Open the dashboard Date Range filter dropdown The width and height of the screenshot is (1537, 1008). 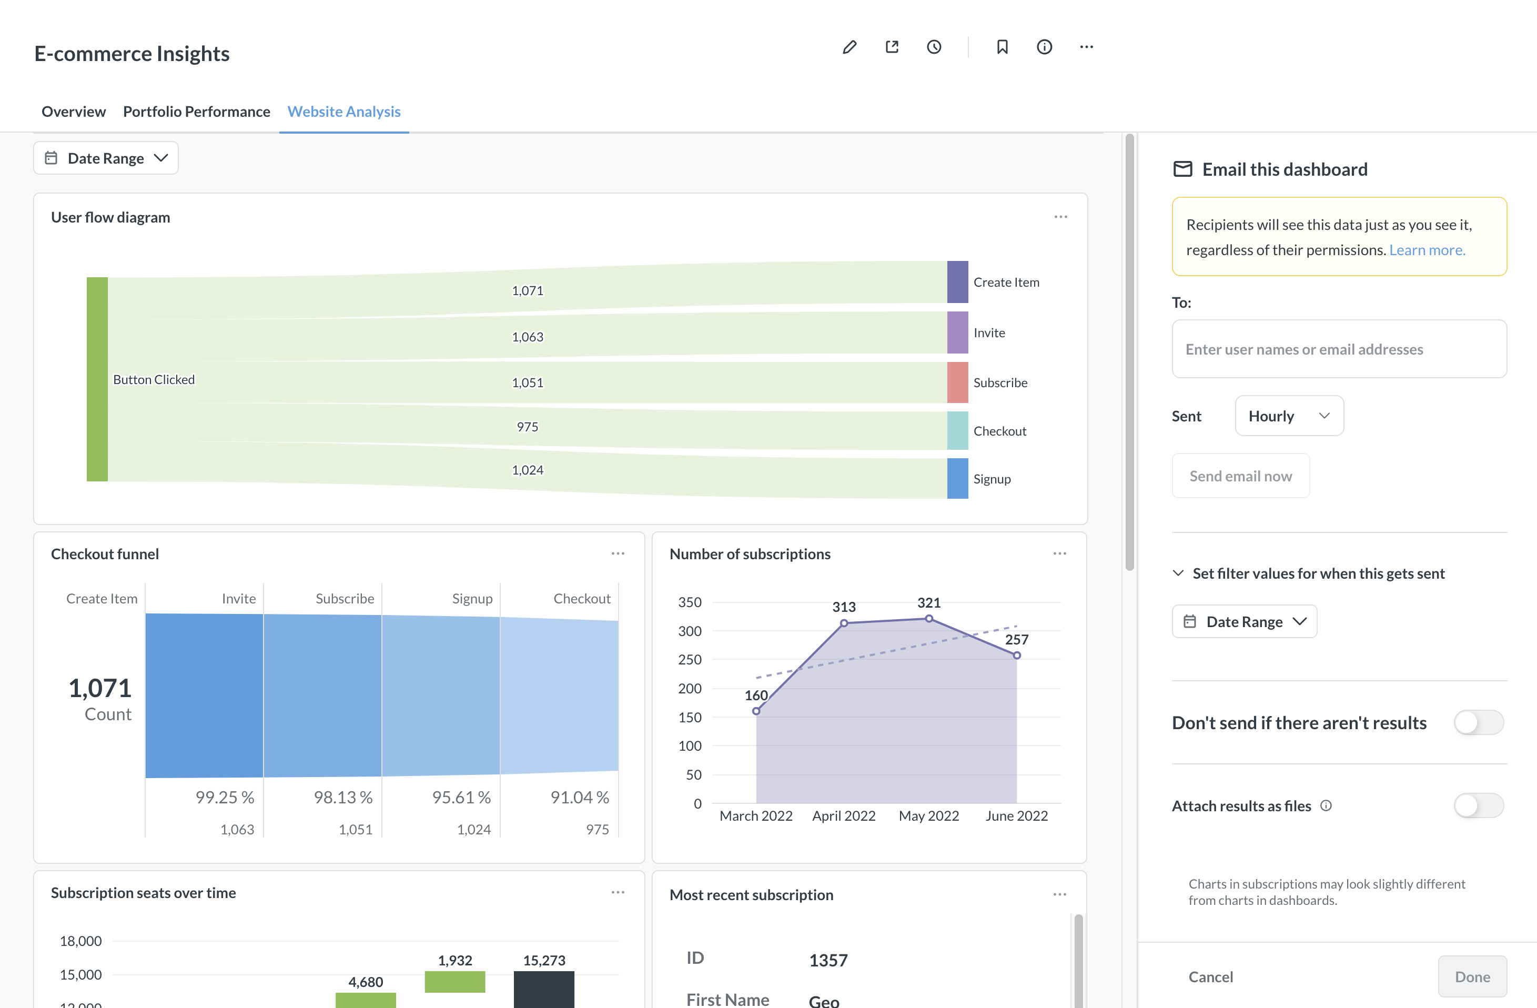[106, 158]
